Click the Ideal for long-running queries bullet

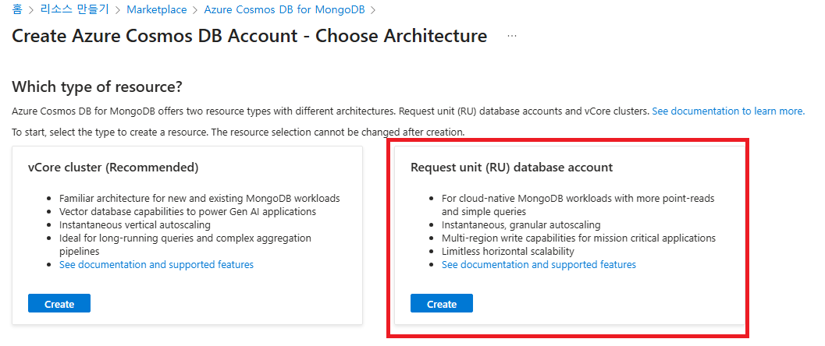(x=185, y=245)
